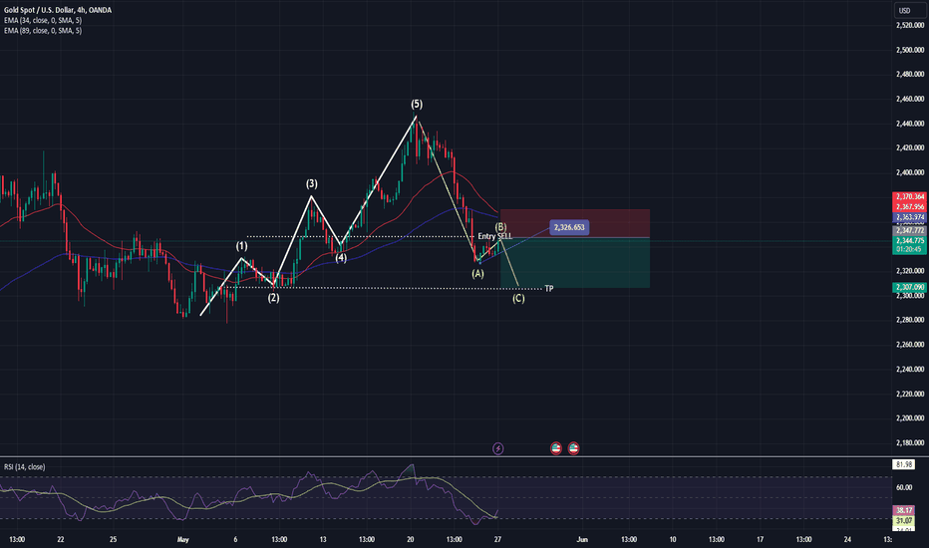Select the Entry SELL text annotation
This screenshot has width=929, height=548.
(494, 236)
